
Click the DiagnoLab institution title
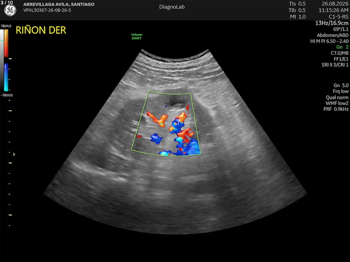172,7
